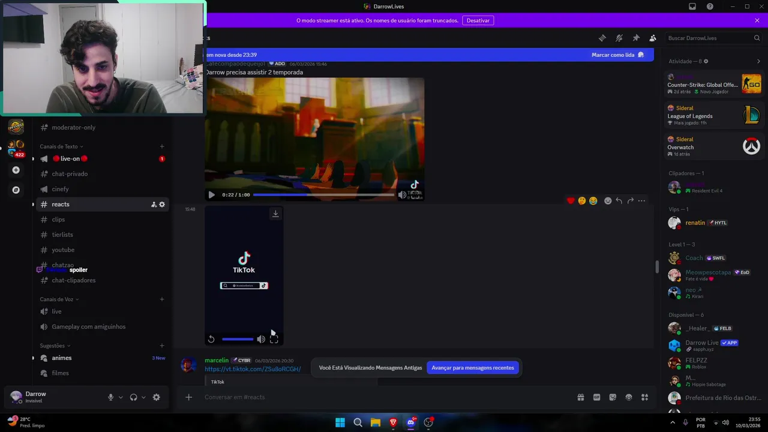
Task: Join the Gameplay com amiguinhos voice channel
Action: 101,327
